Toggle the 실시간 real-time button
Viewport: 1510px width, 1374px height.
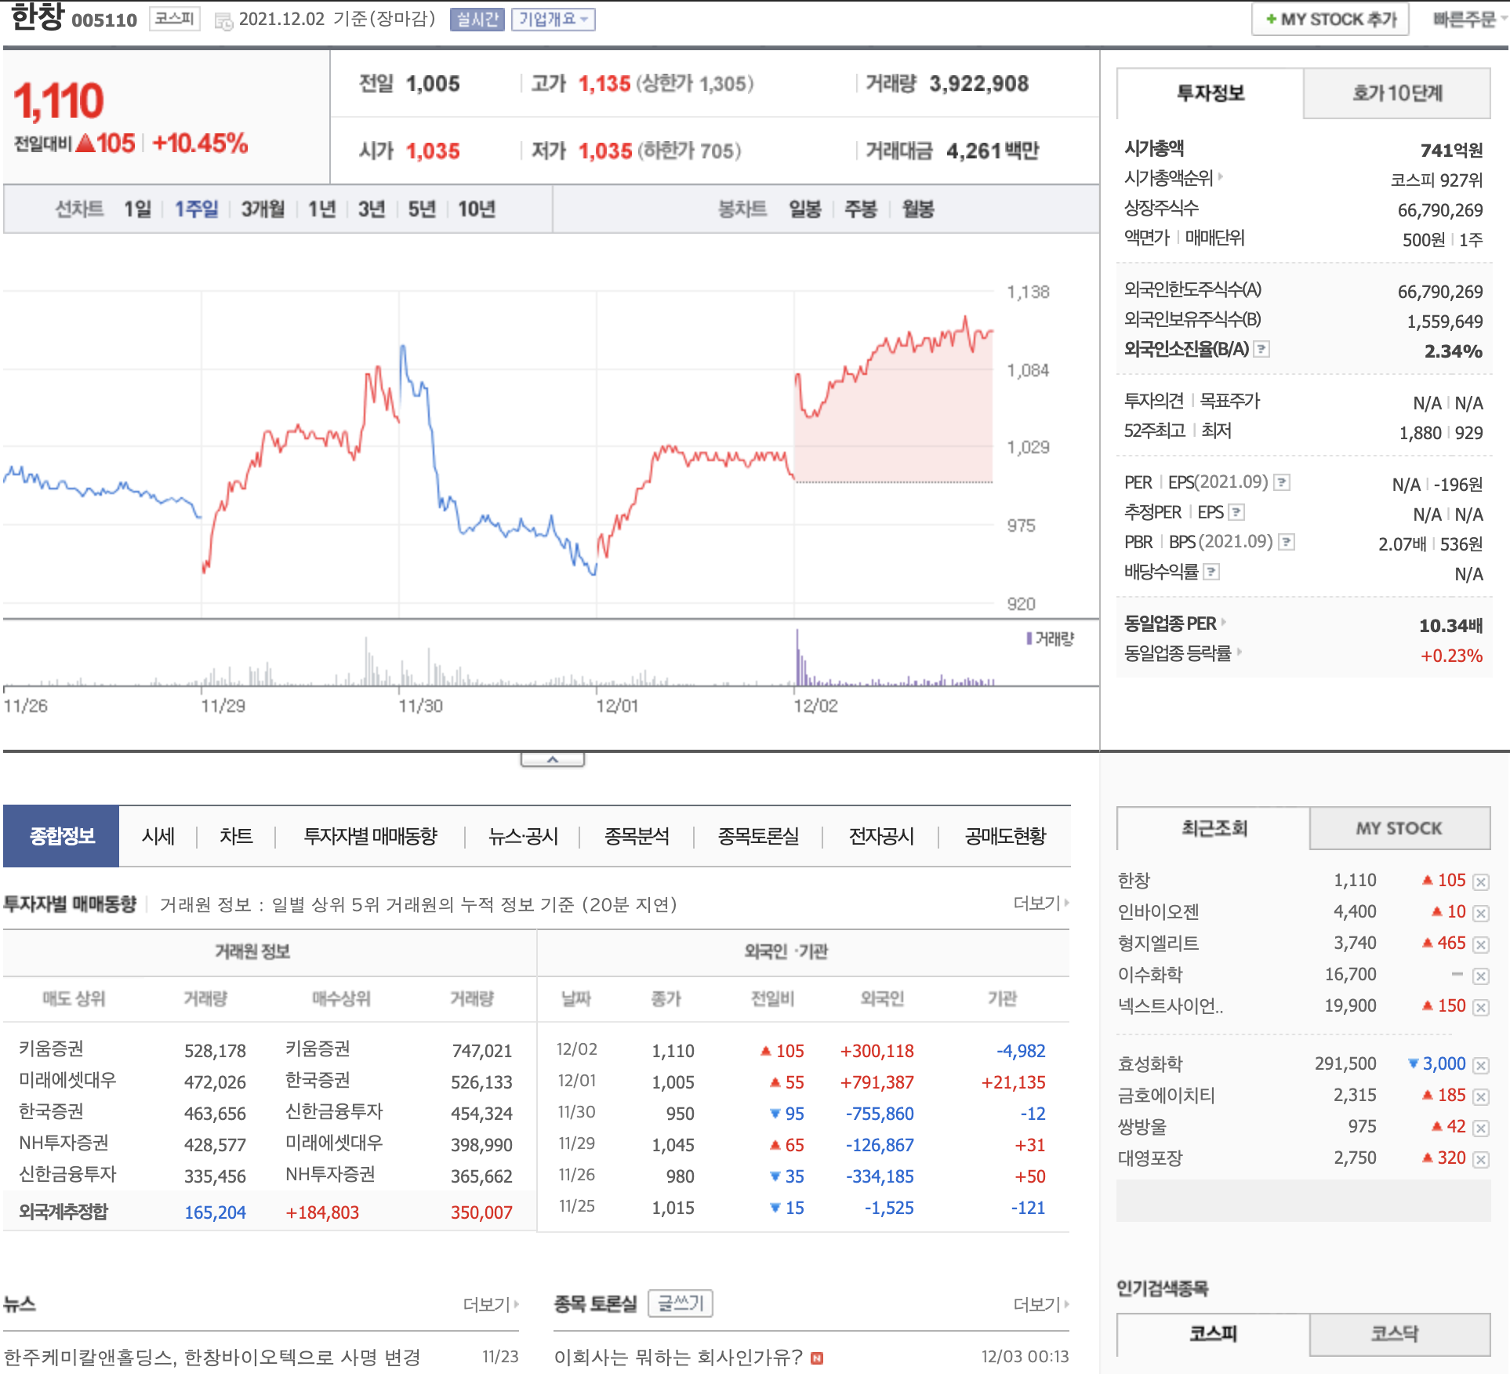click(x=477, y=20)
